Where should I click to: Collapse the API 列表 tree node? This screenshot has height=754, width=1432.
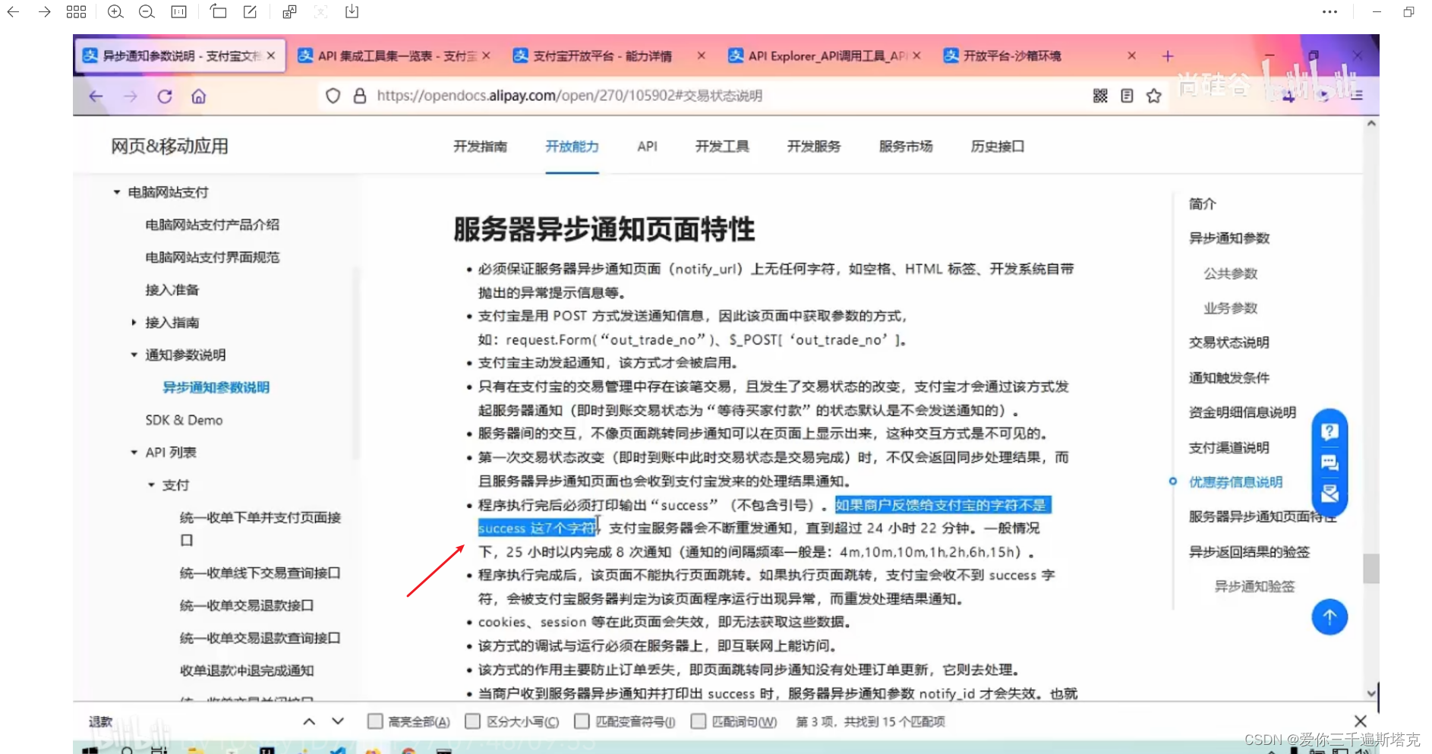click(134, 453)
